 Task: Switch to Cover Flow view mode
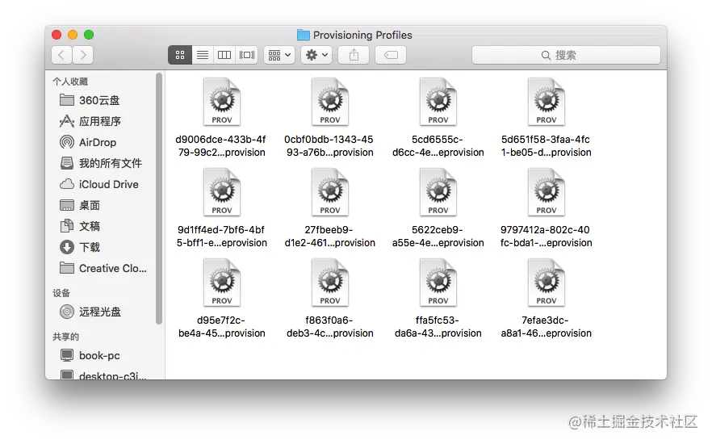click(x=246, y=55)
